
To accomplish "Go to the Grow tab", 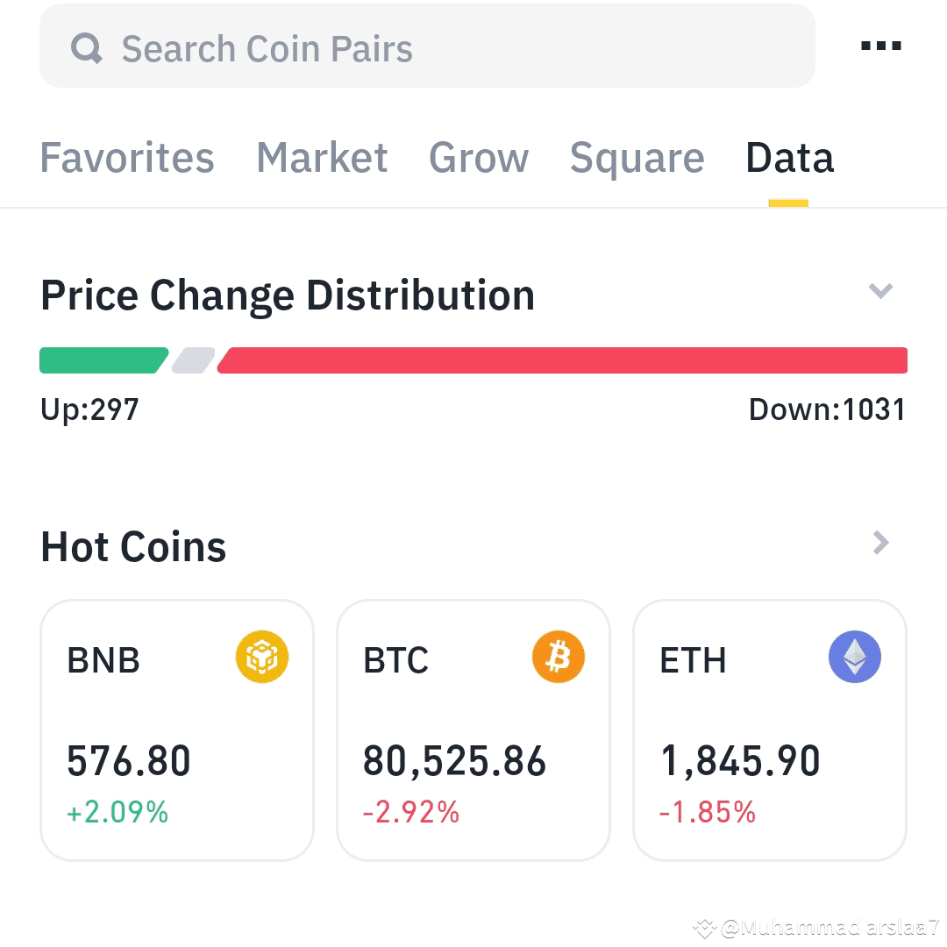I will 479,158.
